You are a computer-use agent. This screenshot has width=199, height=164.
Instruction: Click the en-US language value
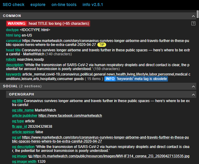(27, 35)
